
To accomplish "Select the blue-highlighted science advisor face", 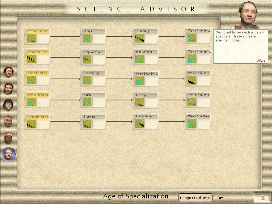I will (x=8, y=154).
